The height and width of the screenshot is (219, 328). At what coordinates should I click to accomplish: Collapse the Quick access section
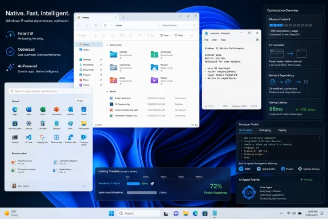tap(107, 45)
